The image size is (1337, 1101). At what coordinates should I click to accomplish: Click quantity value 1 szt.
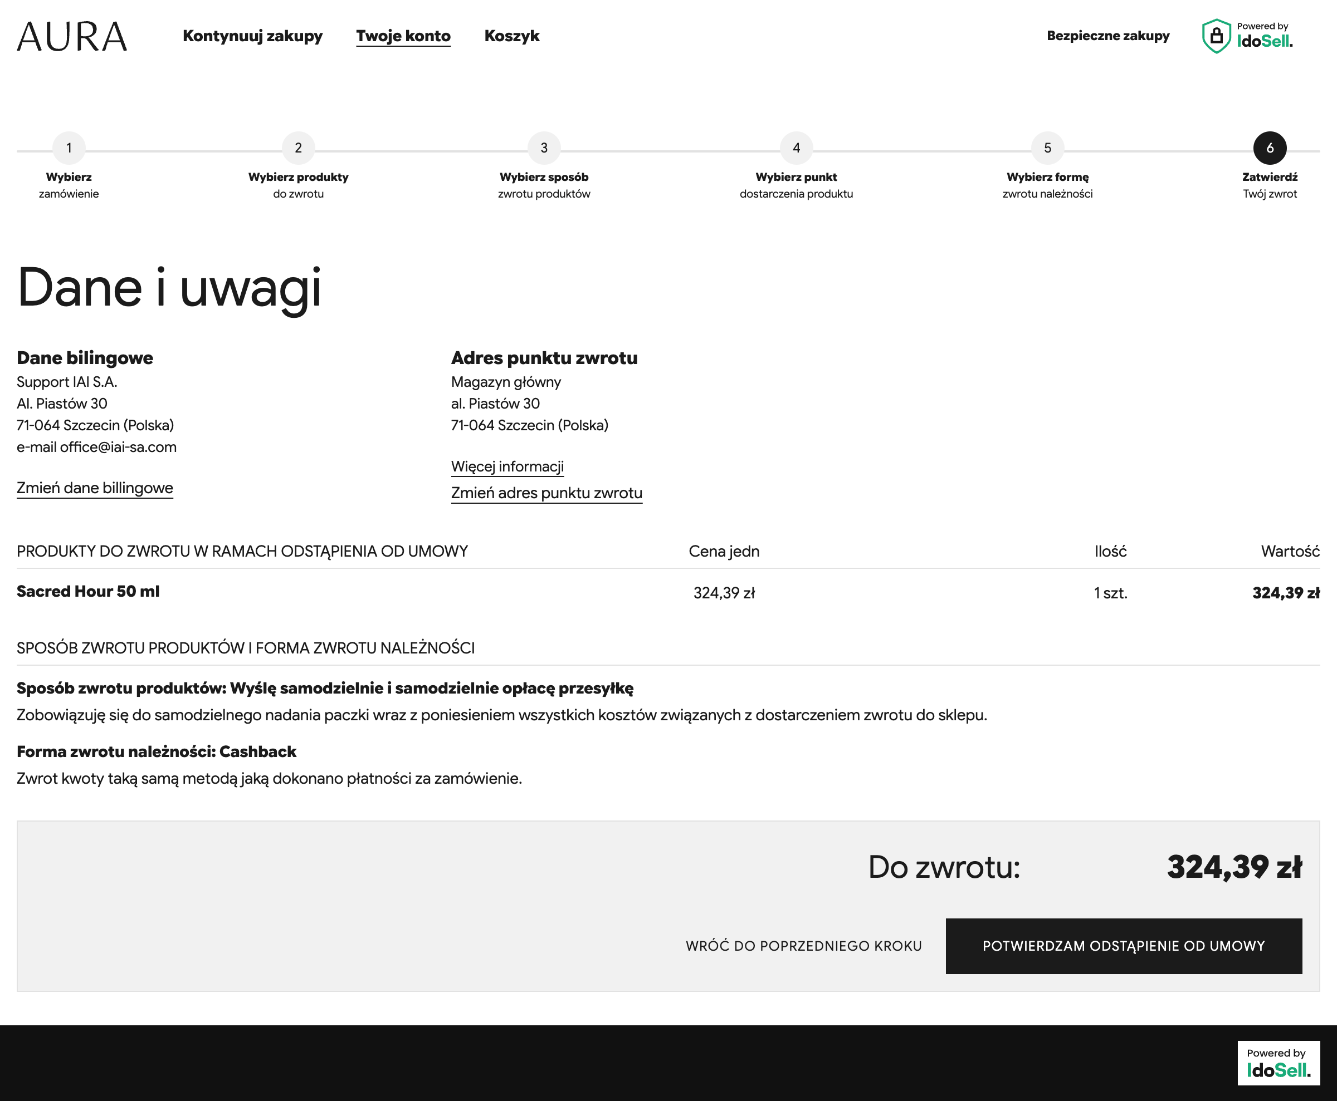click(x=1110, y=593)
